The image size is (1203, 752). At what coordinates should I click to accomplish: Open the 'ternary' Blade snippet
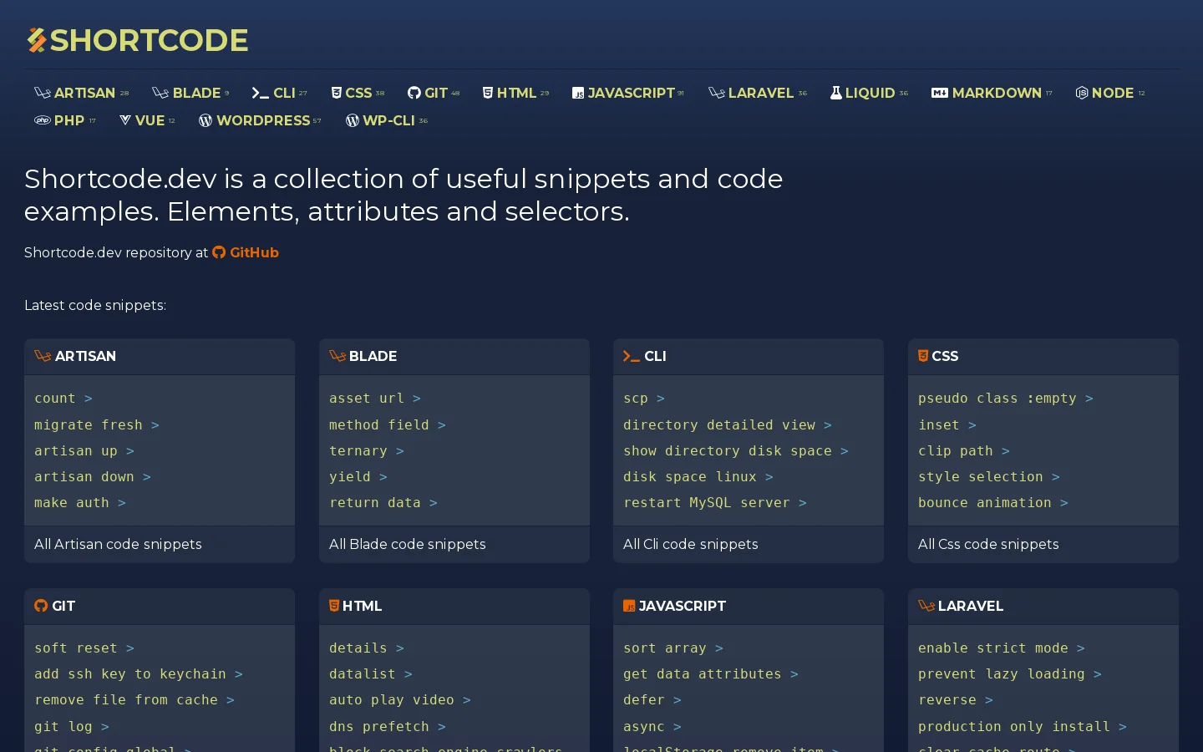(367, 450)
